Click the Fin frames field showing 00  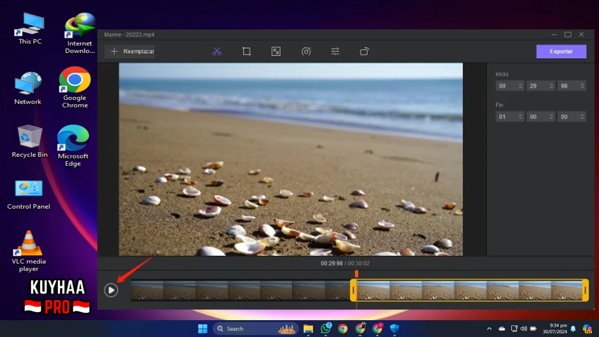click(571, 117)
